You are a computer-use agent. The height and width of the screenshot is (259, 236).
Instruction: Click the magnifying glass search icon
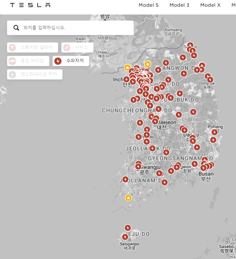(16, 28)
